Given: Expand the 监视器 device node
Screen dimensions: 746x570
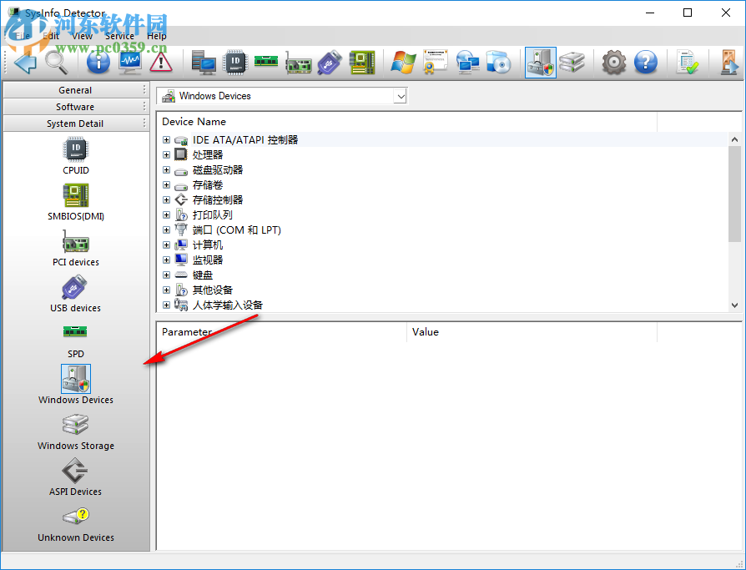Looking at the screenshot, I should [x=165, y=260].
